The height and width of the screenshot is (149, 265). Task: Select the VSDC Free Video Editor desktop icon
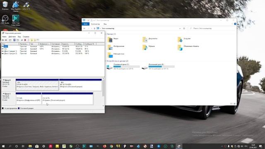[x=16, y=20]
